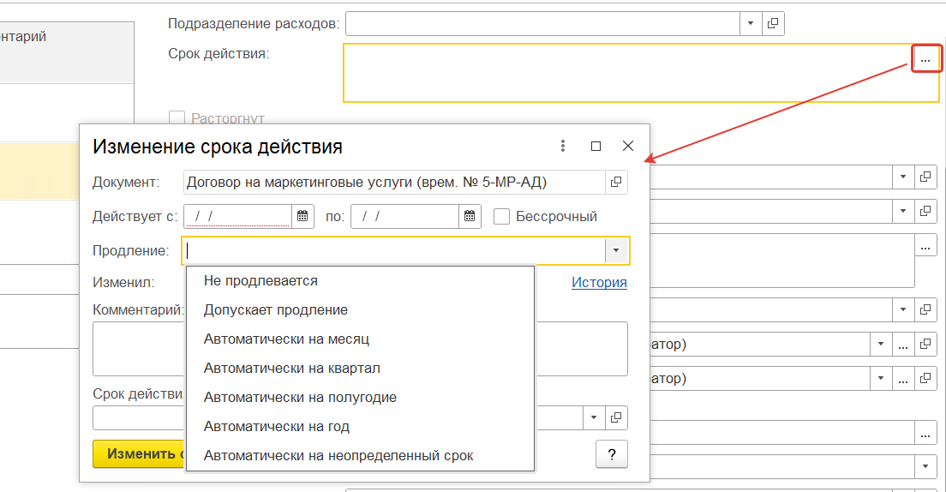Enable the Бессрочный checkbox
The width and height of the screenshot is (946, 492).
tap(501, 216)
